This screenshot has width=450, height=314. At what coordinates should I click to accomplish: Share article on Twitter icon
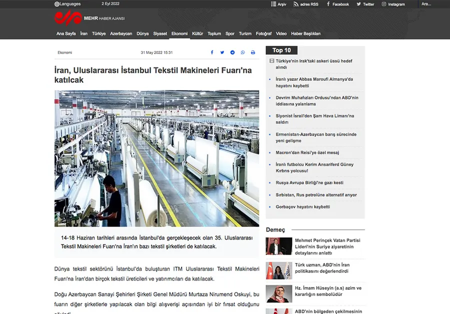pyautogui.click(x=222, y=52)
